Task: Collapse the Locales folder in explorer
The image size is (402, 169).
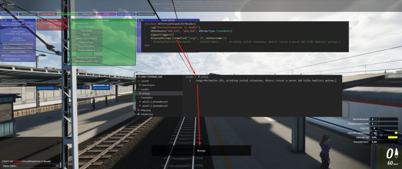Action: pyautogui.click(x=139, y=89)
